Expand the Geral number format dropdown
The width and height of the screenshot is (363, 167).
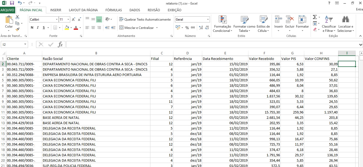(x=208, y=20)
